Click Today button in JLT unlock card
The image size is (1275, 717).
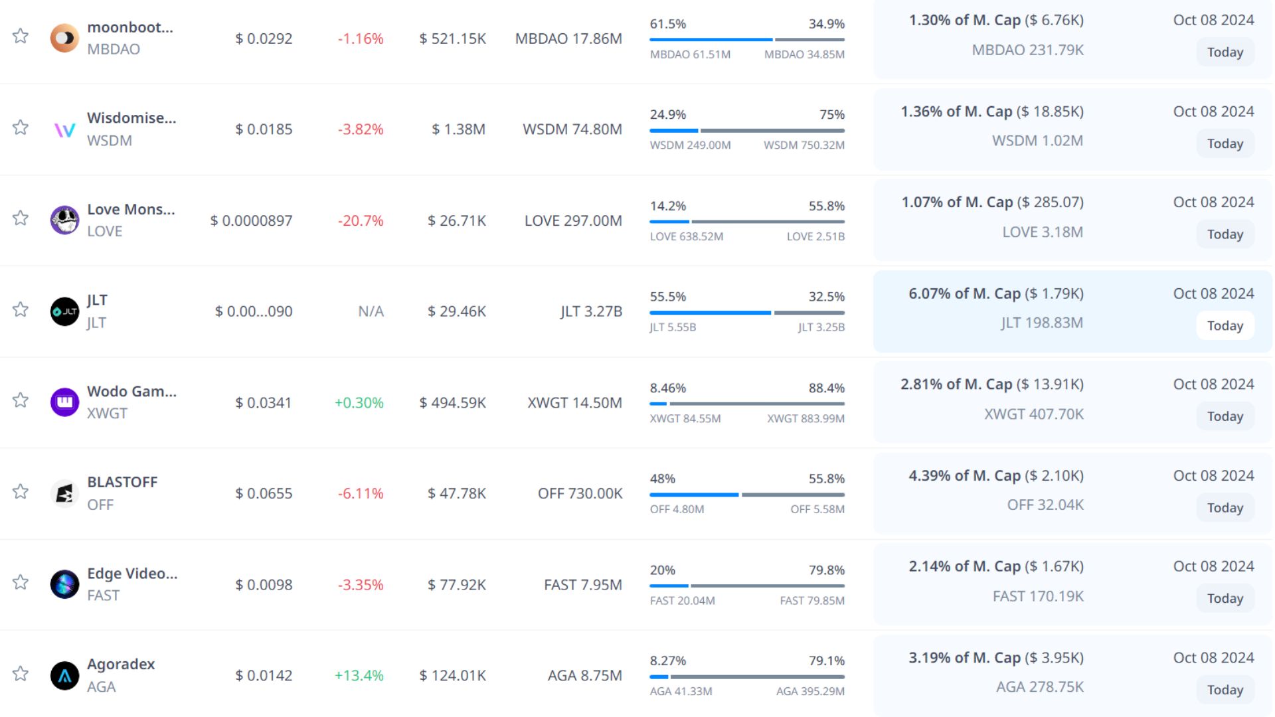pyautogui.click(x=1225, y=326)
